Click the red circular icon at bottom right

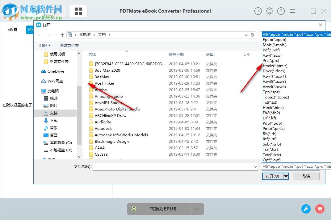[320, 209]
